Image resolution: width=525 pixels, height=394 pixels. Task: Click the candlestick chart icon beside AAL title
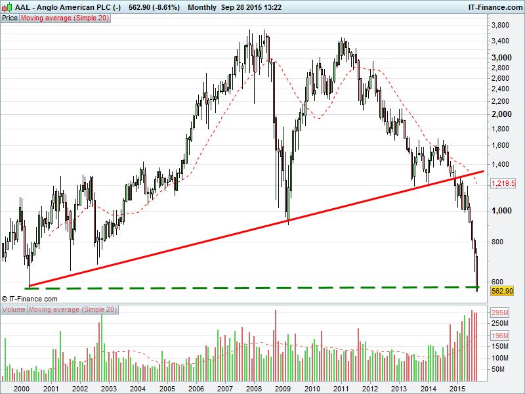click(7, 7)
